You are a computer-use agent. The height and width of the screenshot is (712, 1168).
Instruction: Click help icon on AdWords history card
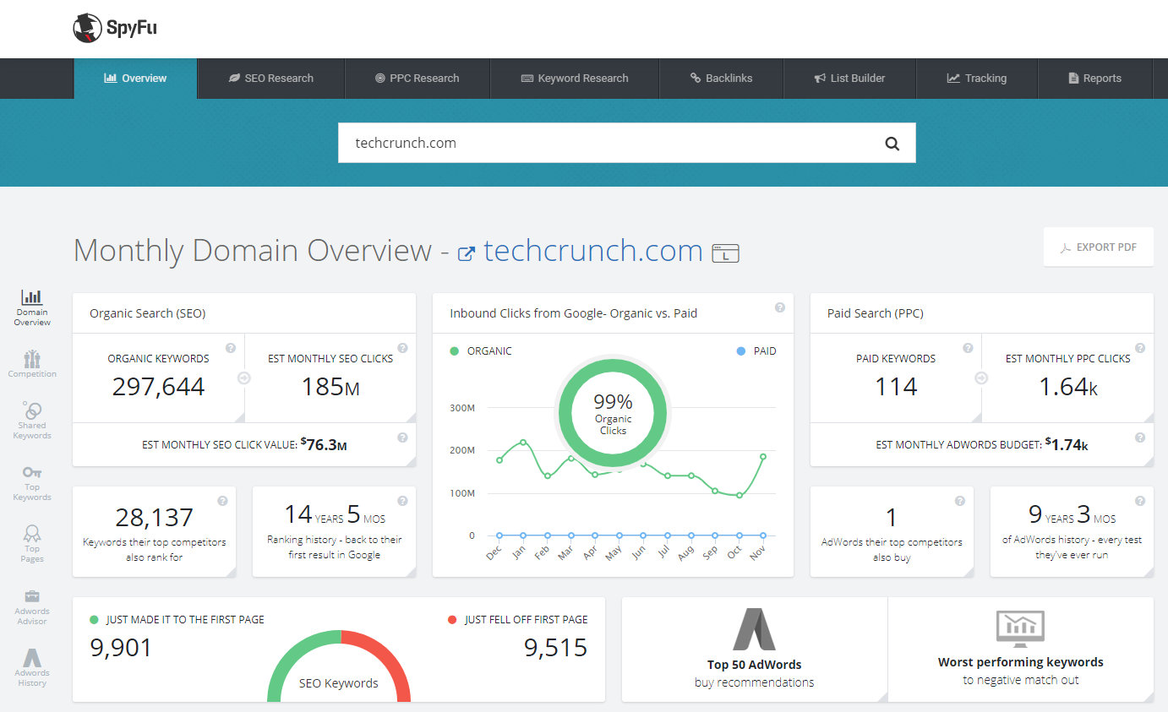pyautogui.click(x=1140, y=501)
